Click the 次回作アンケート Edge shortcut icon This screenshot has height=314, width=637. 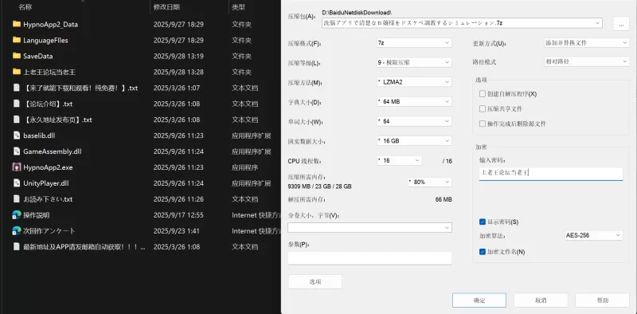pyautogui.click(x=17, y=230)
